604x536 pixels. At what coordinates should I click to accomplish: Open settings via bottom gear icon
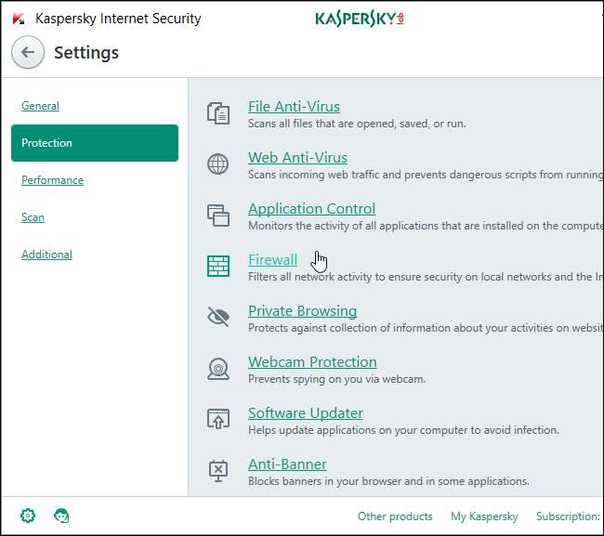pyautogui.click(x=28, y=516)
